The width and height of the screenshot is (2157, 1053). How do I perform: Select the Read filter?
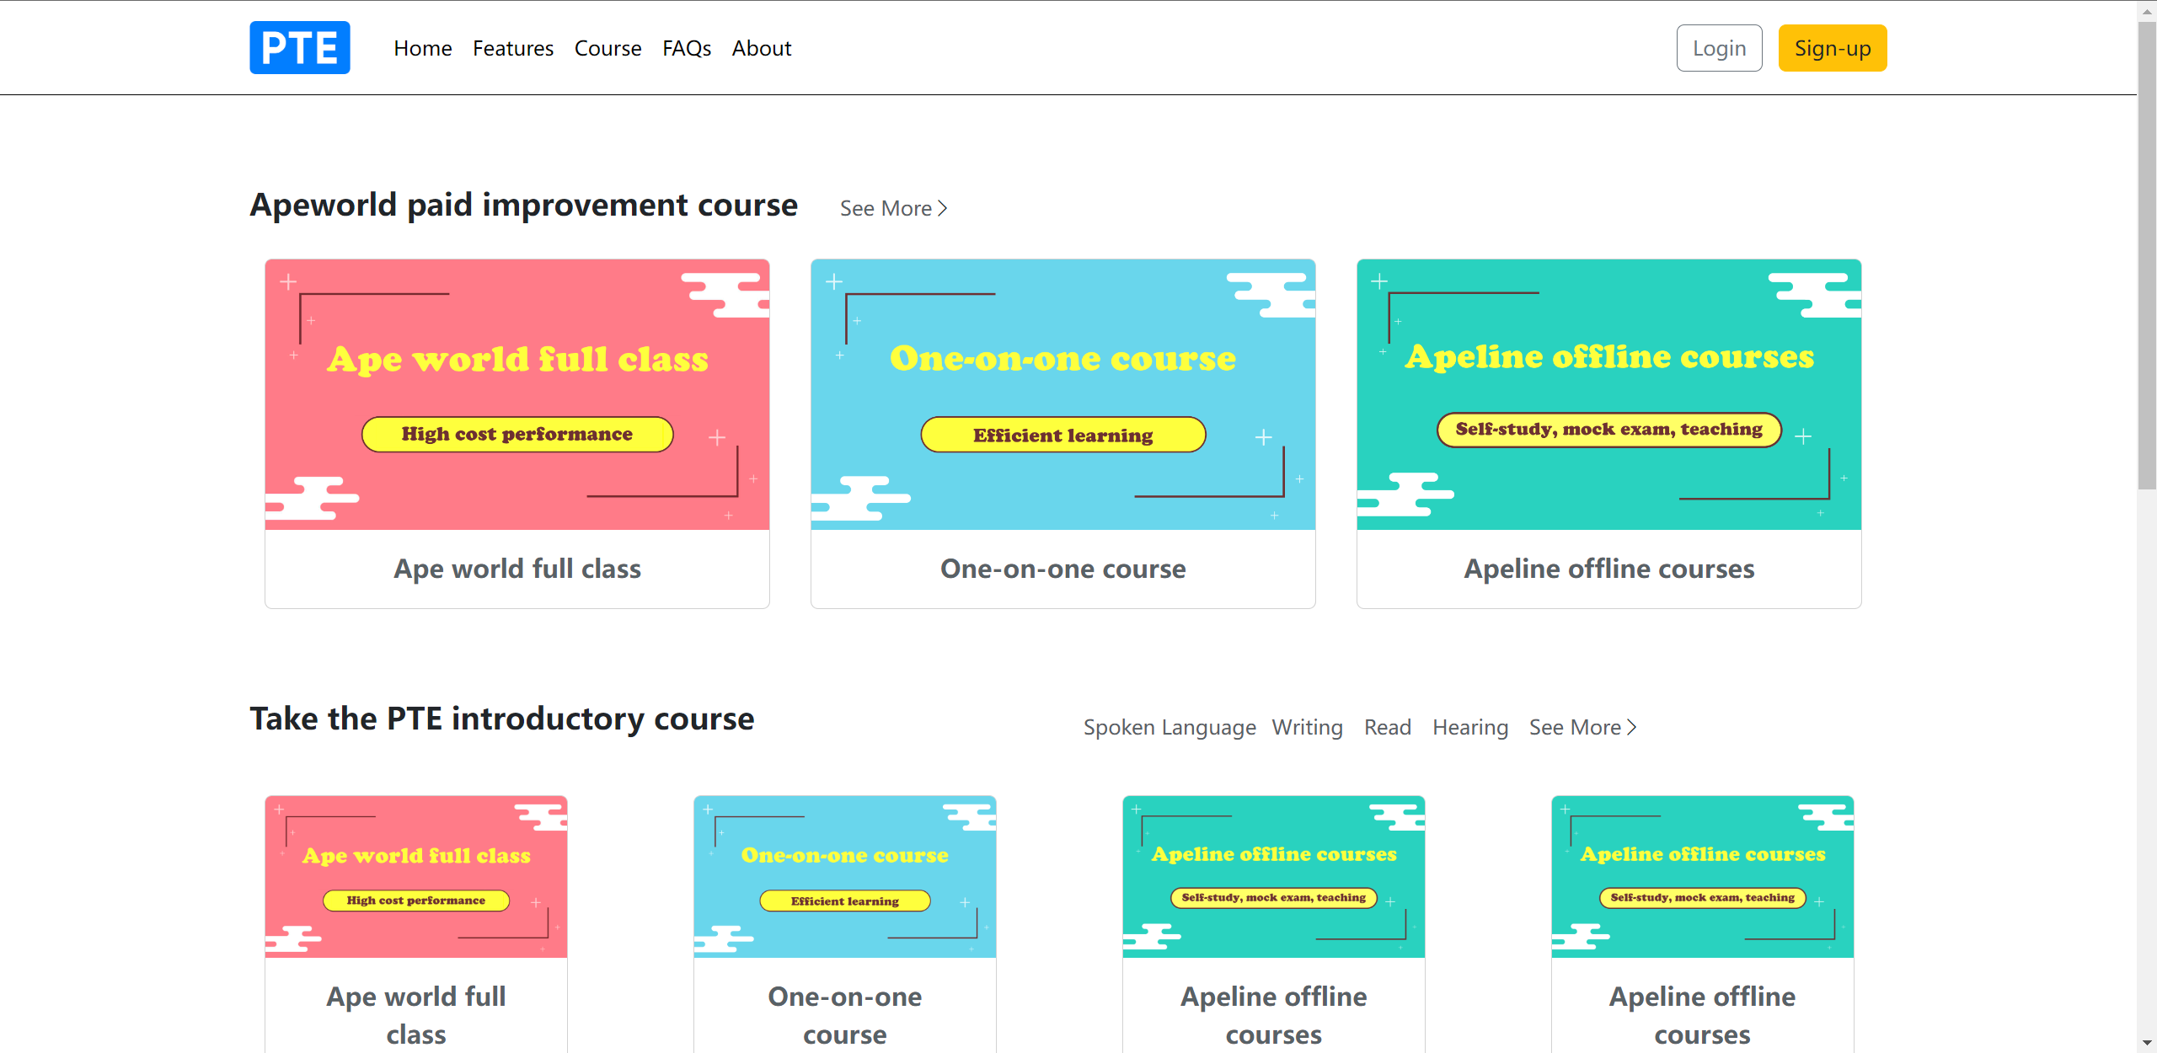click(1388, 727)
